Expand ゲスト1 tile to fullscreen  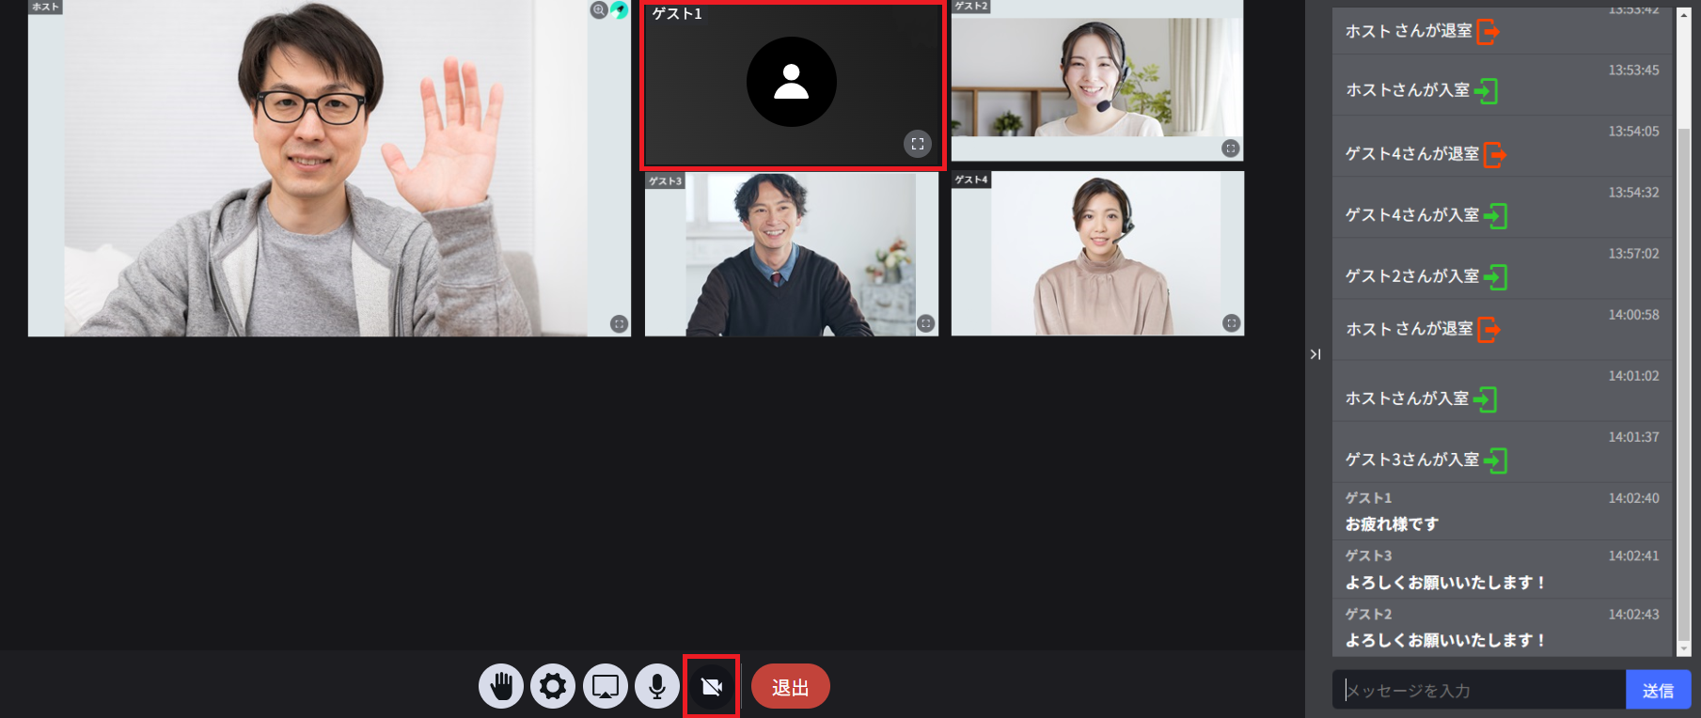918,144
